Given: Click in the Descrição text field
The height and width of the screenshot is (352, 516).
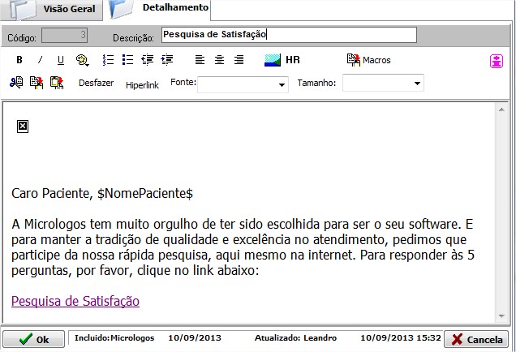Looking at the screenshot, I should coord(288,35).
